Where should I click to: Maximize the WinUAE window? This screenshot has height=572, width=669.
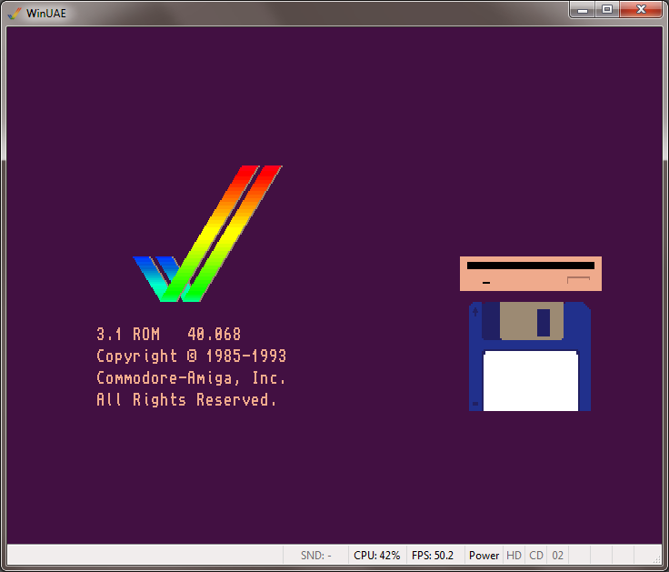(x=607, y=10)
